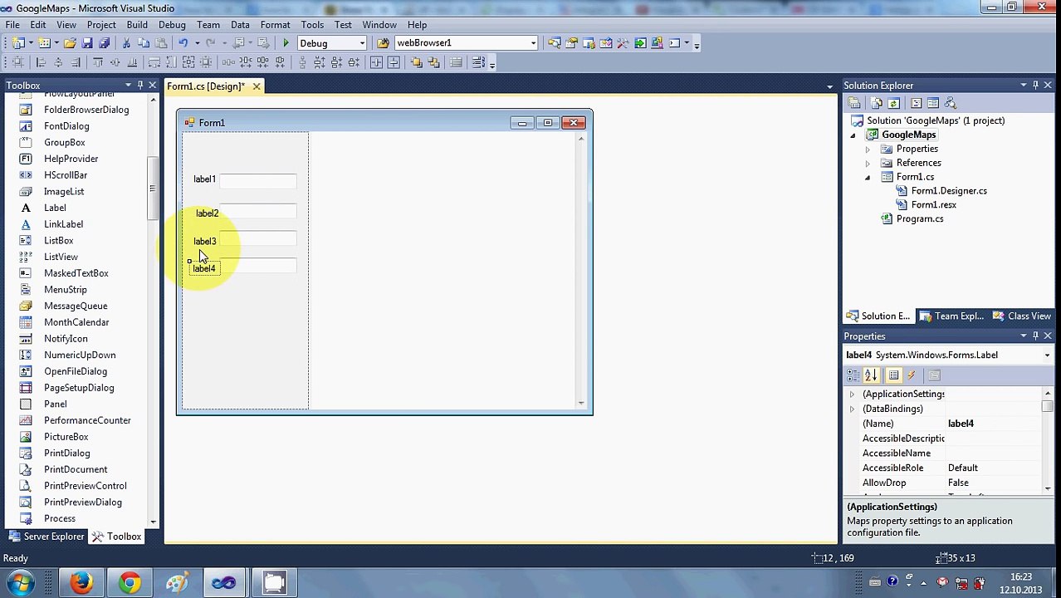Viewport: 1061px width, 598px height.
Task: Select the ListBox toolbox item
Action: point(59,241)
